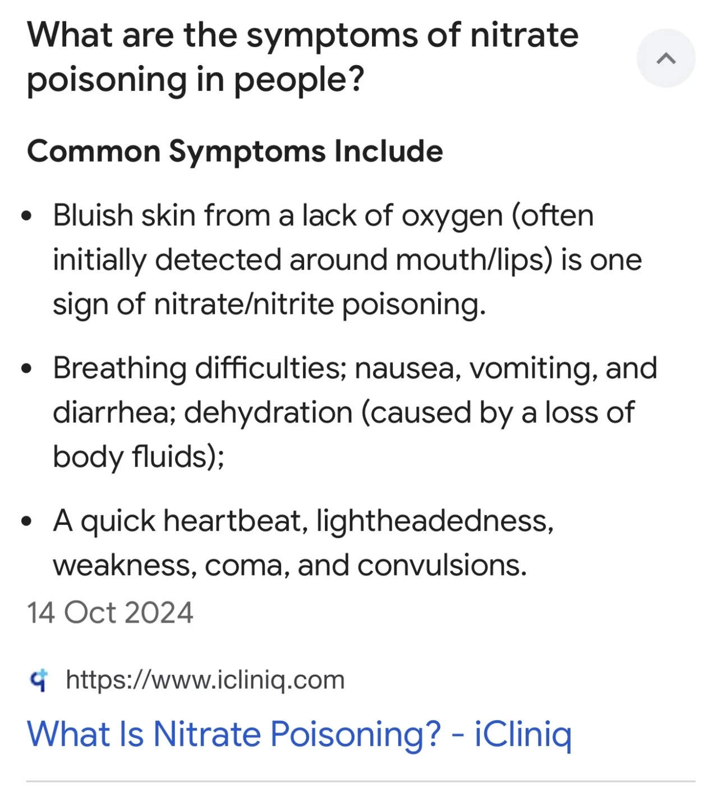722x786 pixels.
Task: Click the iCliniq favicon icon
Action: pos(39,680)
